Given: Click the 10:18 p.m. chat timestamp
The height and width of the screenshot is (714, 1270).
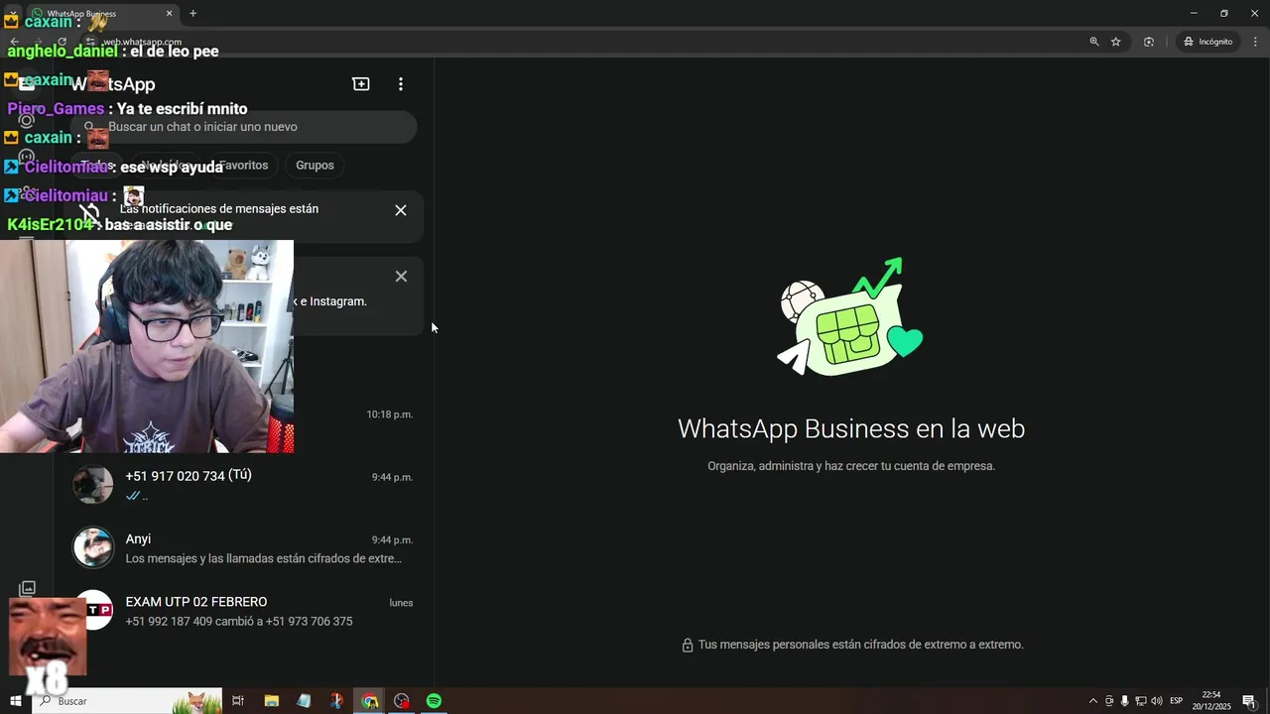Looking at the screenshot, I should [x=389, y=415].
